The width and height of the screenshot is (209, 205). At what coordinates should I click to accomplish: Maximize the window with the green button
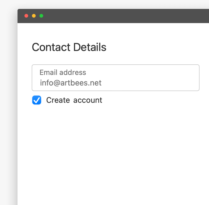click(x=41, y=16)
